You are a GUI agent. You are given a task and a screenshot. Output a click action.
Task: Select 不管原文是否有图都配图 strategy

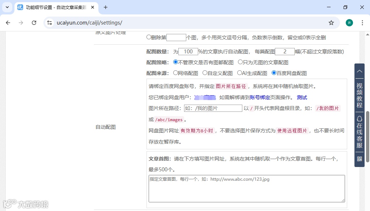(x=175, y=62)
